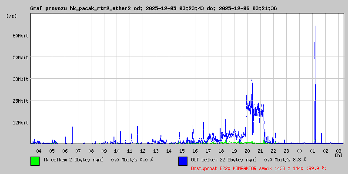Viewport: 348px width, 174px height.
Task: Click the '60Mbit' y-axis label
Action: [x=20, y=36]
